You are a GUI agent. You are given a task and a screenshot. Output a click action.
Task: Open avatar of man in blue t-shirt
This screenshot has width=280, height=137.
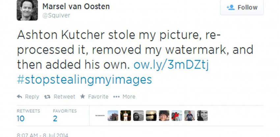coord(189,115)
